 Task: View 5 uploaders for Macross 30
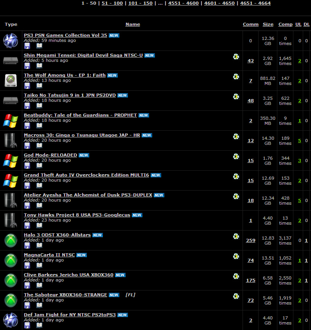pos(300,141)
